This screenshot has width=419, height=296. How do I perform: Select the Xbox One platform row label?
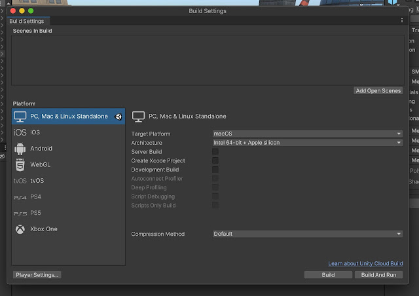[44, 229]
